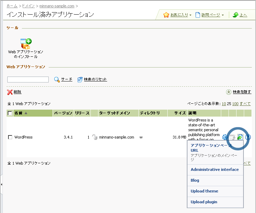Click the grey icon beside the gear
256x213 pixels.
tap(232, 137)
